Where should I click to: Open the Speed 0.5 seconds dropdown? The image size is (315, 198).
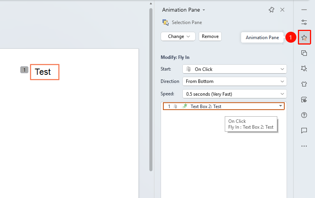pyautogui.click(x=234, y=94)
